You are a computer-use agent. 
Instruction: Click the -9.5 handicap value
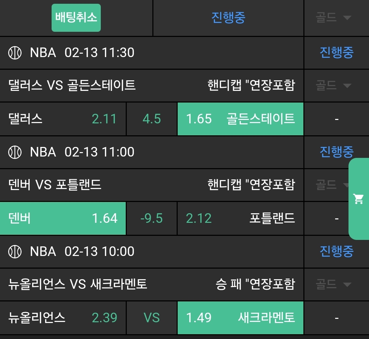(152, 218)
